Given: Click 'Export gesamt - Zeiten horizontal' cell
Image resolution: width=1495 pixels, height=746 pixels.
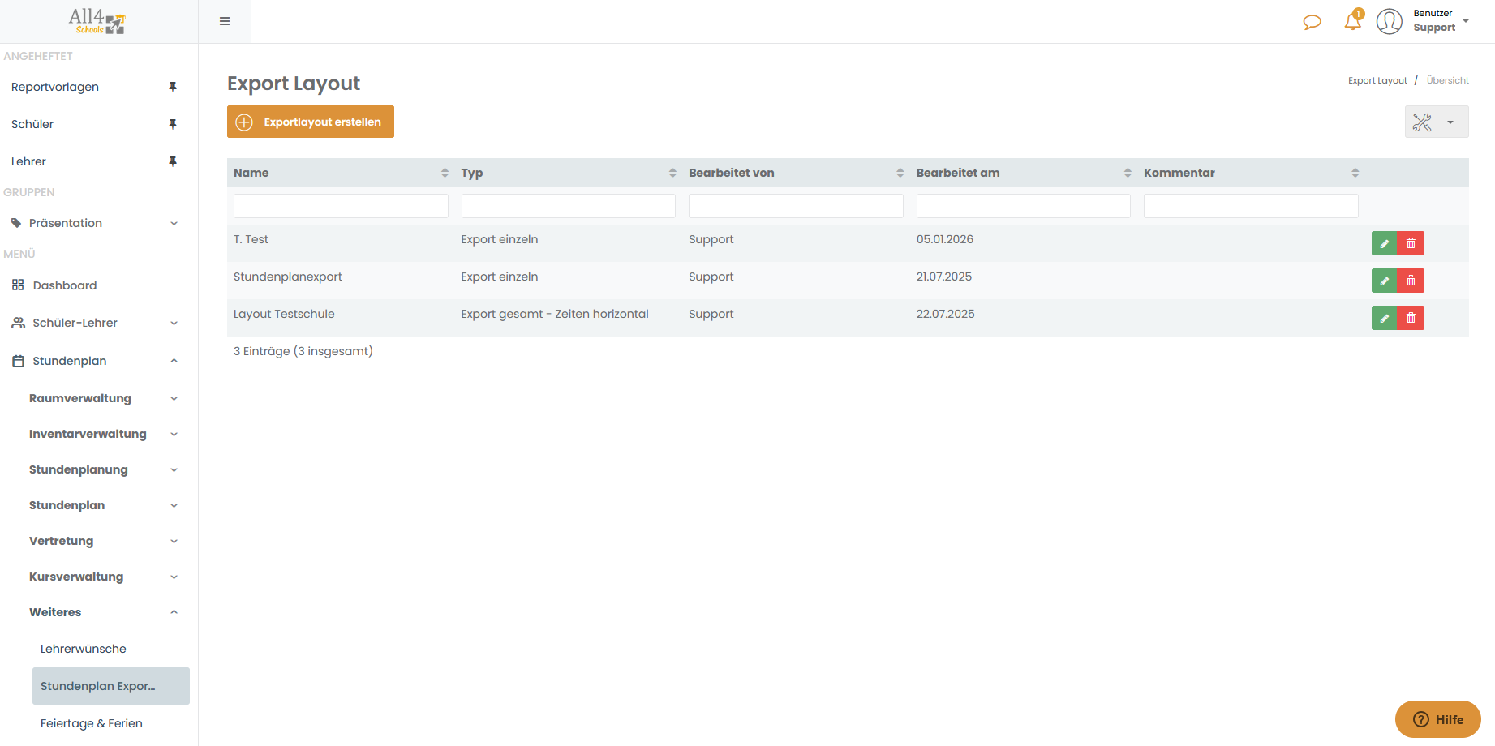Looking at the screenshot, I should coord(555,314).
